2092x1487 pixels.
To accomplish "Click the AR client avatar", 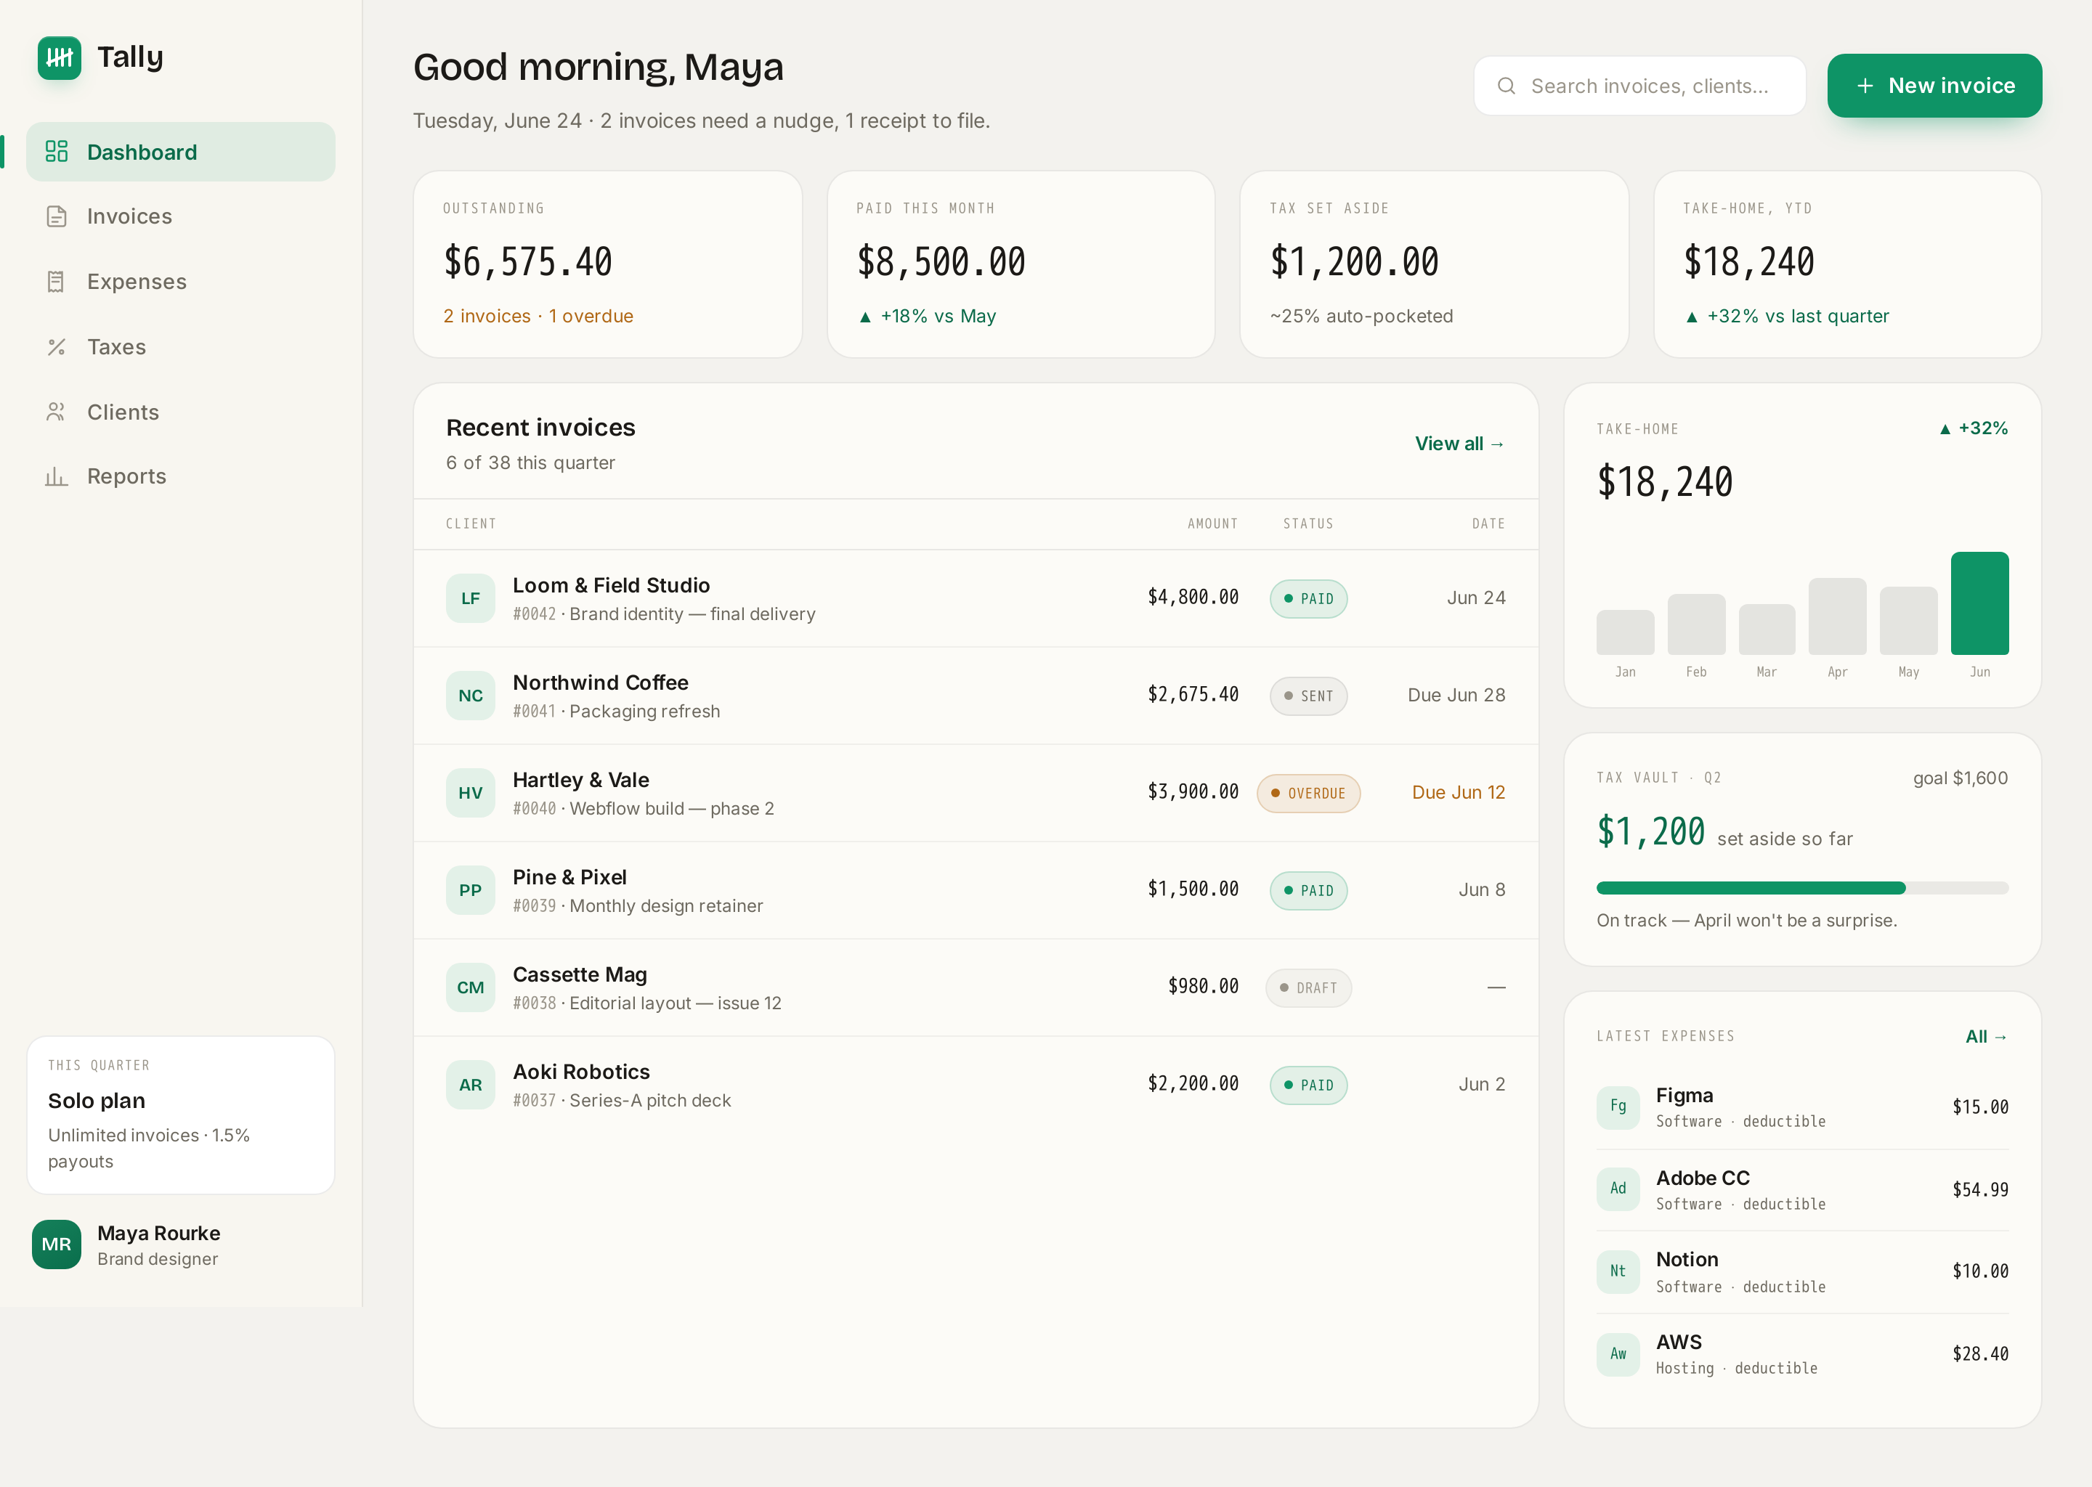I will [x=471, y=1085].
